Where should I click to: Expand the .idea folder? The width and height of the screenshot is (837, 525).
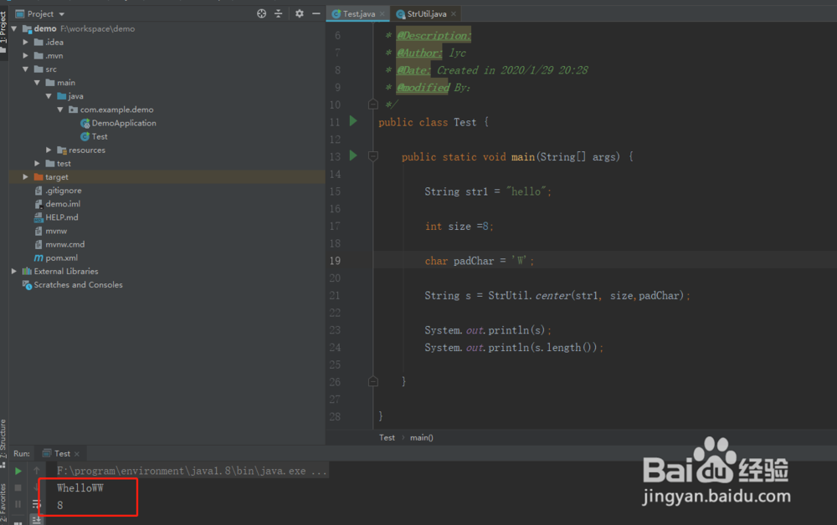coord(25,42)
